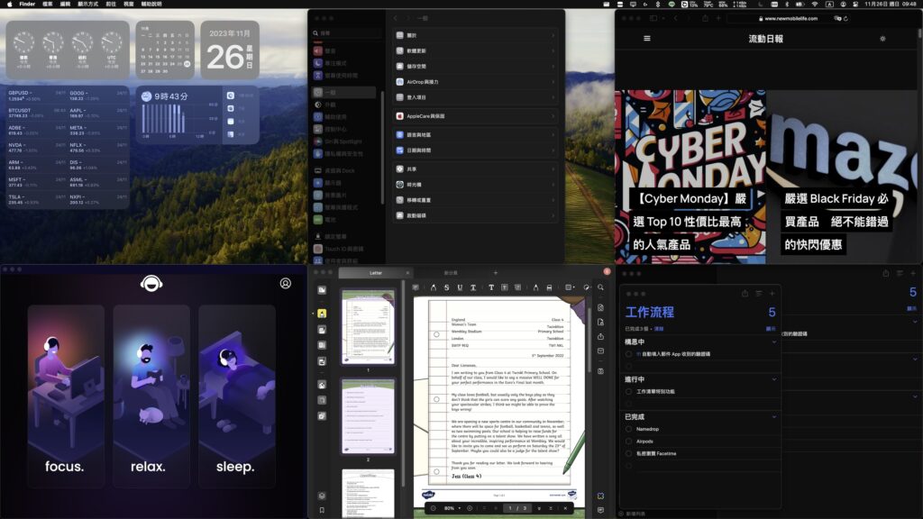The image size is (923, 519).
Task: Click the search magnifier in the PDF editor
Action: point(600,287)
